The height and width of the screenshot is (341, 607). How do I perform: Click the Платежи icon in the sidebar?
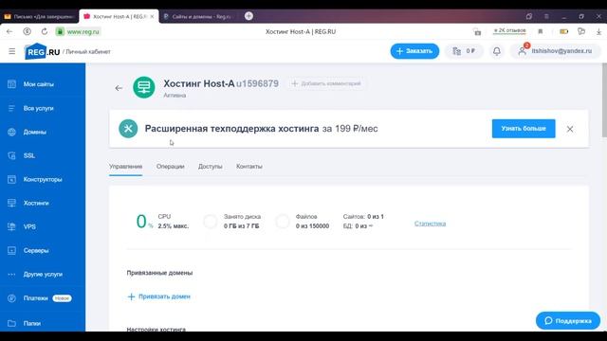coord(11,298)
